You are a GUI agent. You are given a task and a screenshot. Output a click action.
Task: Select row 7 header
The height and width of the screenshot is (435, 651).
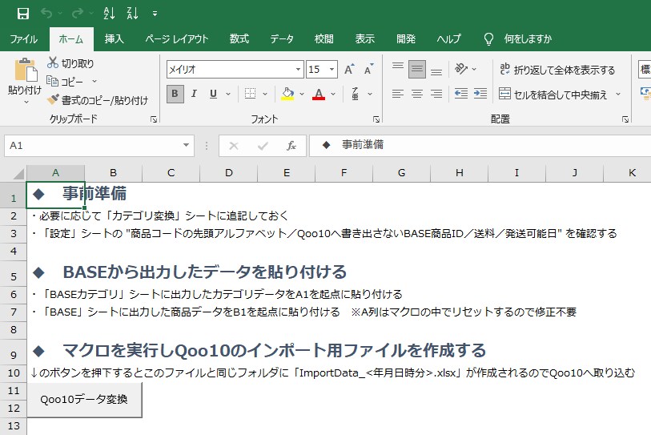click(14, 312)
